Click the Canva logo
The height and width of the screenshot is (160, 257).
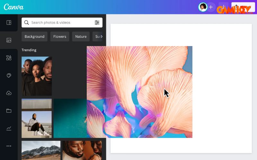coord(13,7)
